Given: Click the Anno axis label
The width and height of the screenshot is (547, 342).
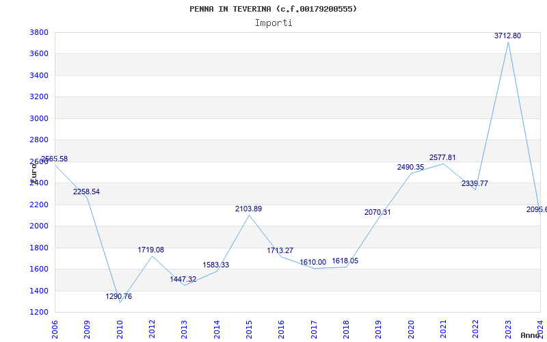Looking at the screenshot, I should click(x=530, y=335).
